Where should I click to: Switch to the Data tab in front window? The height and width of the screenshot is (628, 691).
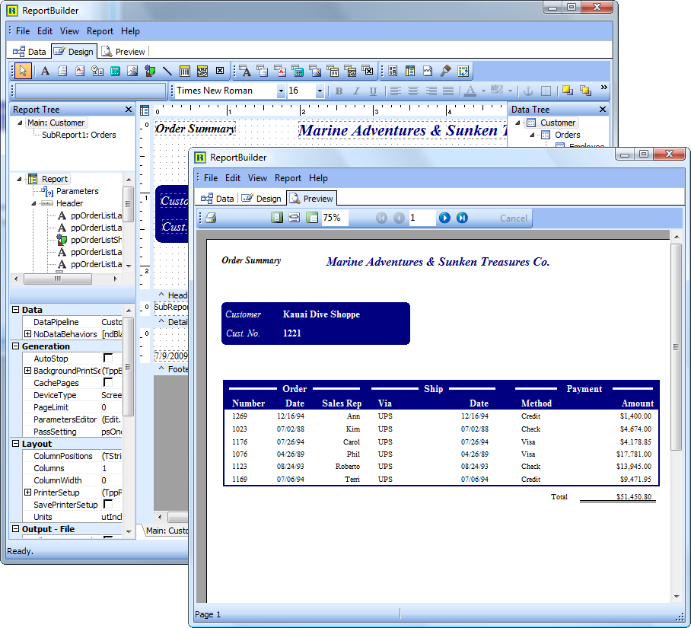pyautogui.click(x=217, y=199)
